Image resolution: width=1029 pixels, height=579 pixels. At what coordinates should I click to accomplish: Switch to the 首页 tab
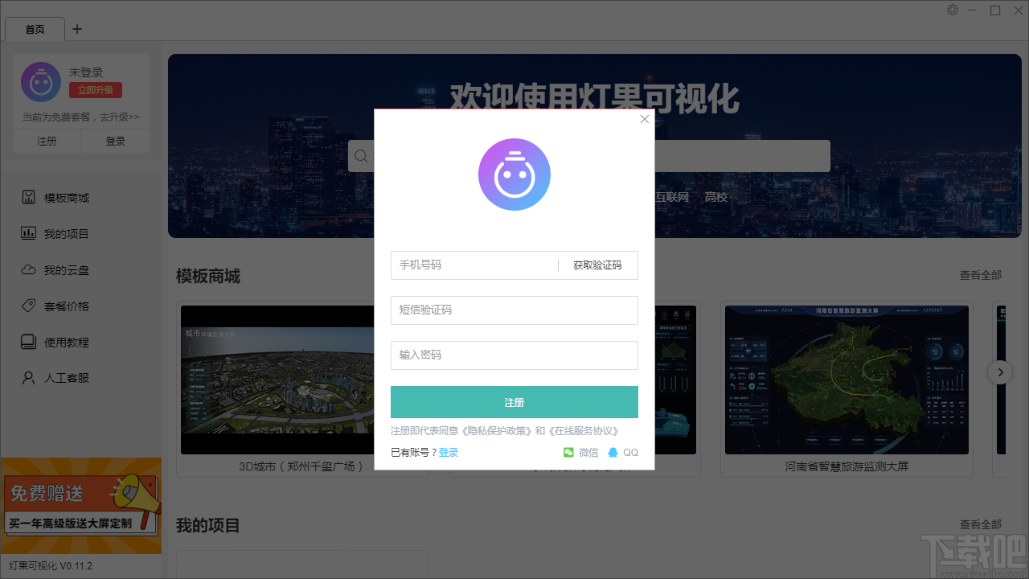pos(35,30)
